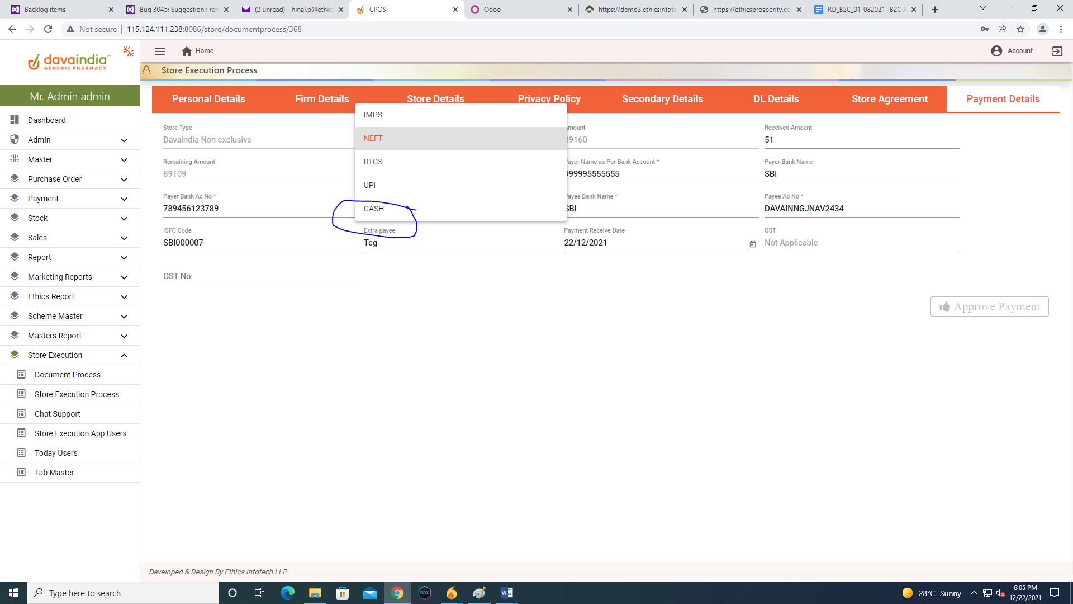Open Word from the Windows taskbar

coord(506,593)
